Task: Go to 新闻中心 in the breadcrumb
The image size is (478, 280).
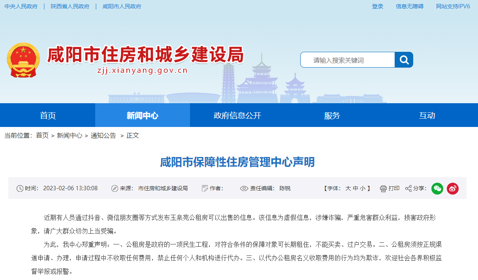Action: [70, 135]
